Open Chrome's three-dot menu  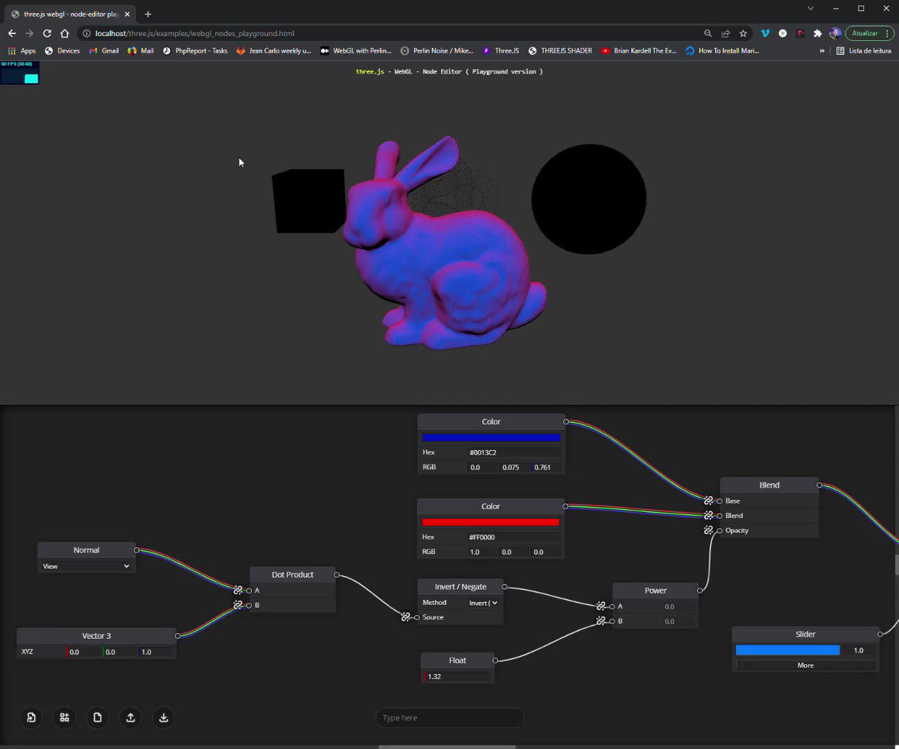(x=886, y=33)
